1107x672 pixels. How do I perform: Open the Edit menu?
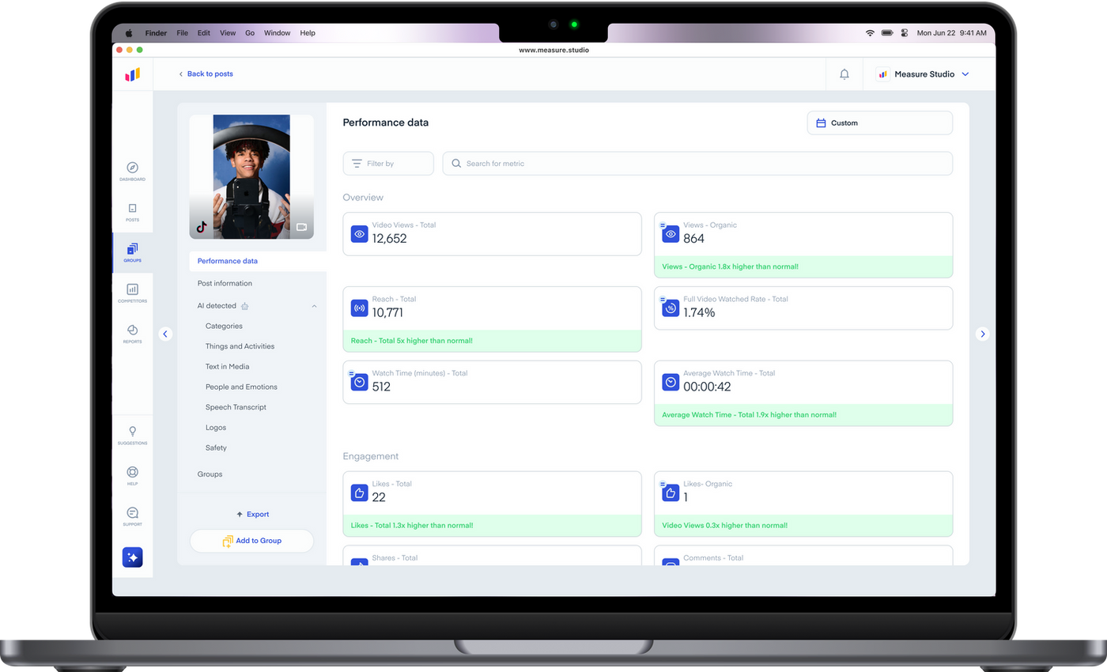tap(204, 33)
